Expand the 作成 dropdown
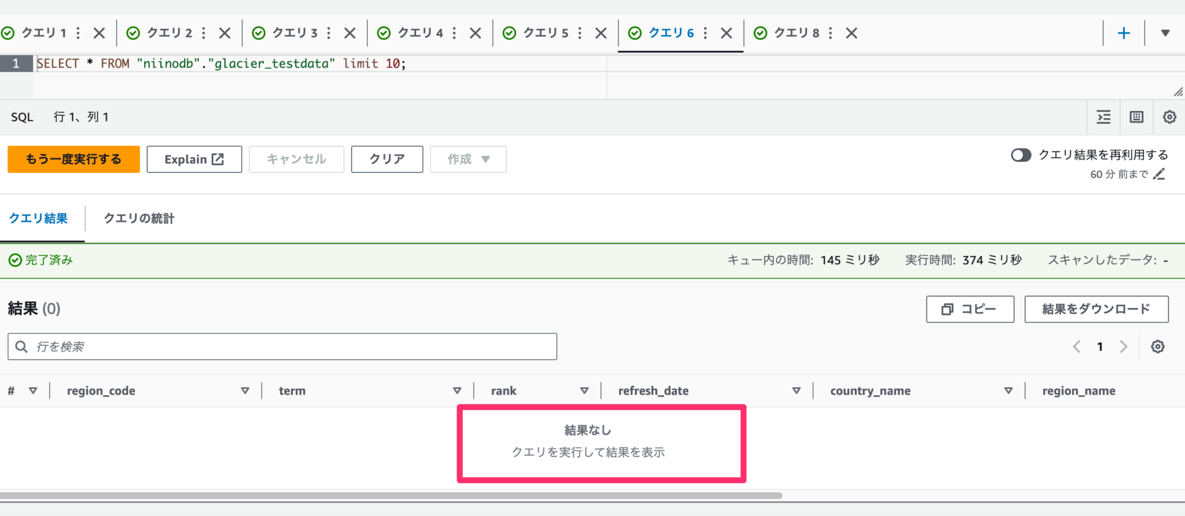 (x=468, y=159)
